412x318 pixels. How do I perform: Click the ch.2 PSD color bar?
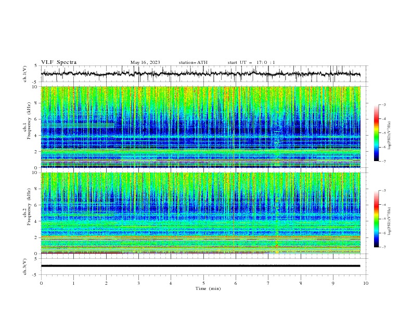(x=376, y=219)
